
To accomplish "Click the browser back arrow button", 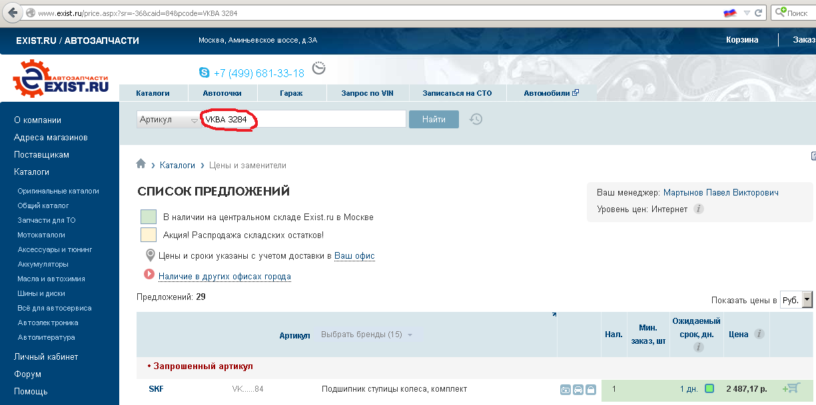I will tap(12, 13).
